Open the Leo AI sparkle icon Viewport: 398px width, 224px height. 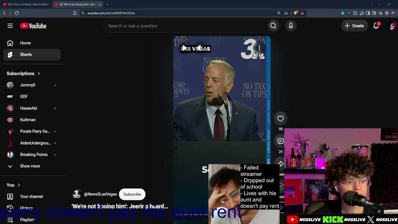pyautogui.click(x=380, y=13)
